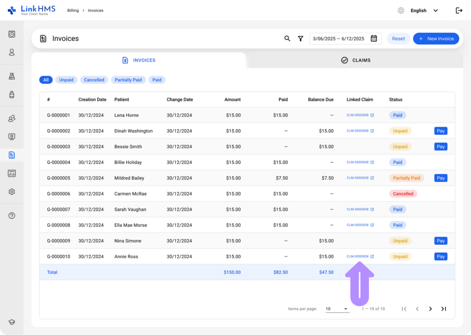Open linked claim icon for G-0000002
This screenshot has width=471, height=335.
[372, 131]
